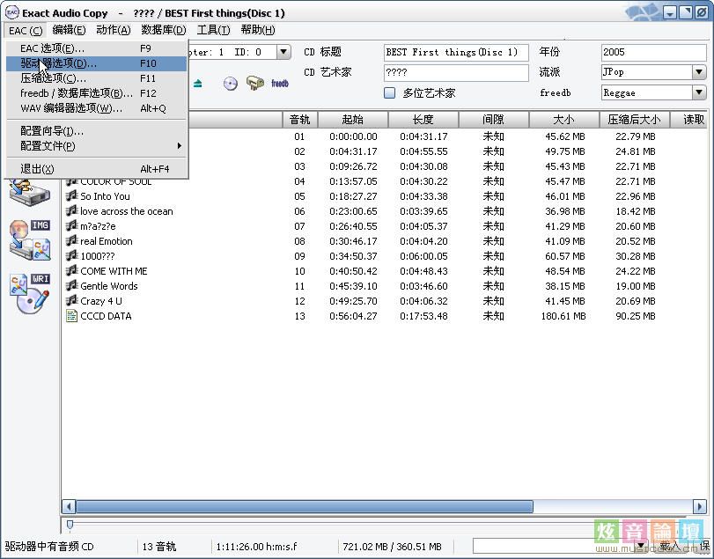Screen dimensions: 714x559
Task: Click music note icon beside real Emotion
Action: pos(71,241)
